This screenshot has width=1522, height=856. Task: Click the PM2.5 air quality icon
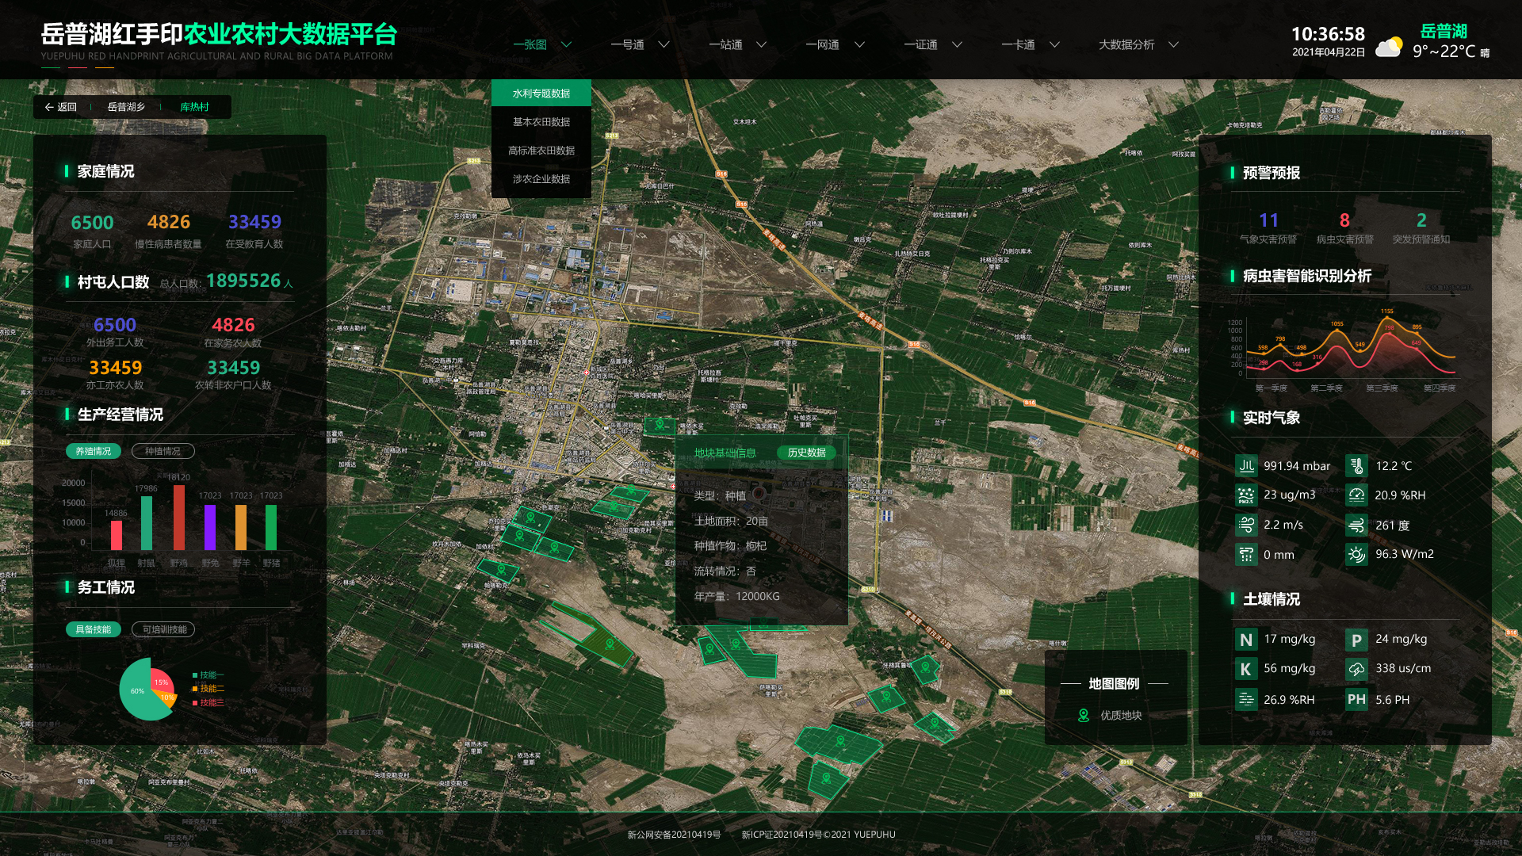[x=1246, y=495]
